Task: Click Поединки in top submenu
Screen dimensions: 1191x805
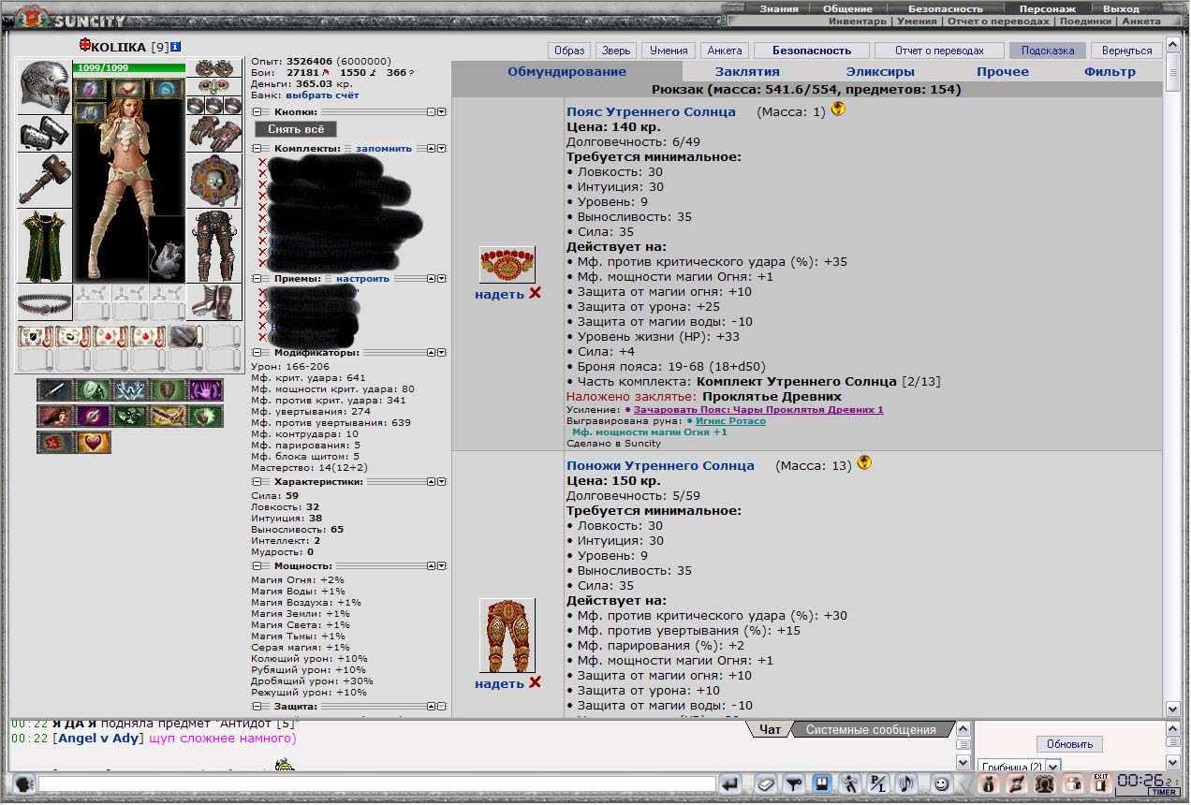Action: pyautogui.click(x=1086, y=21)
